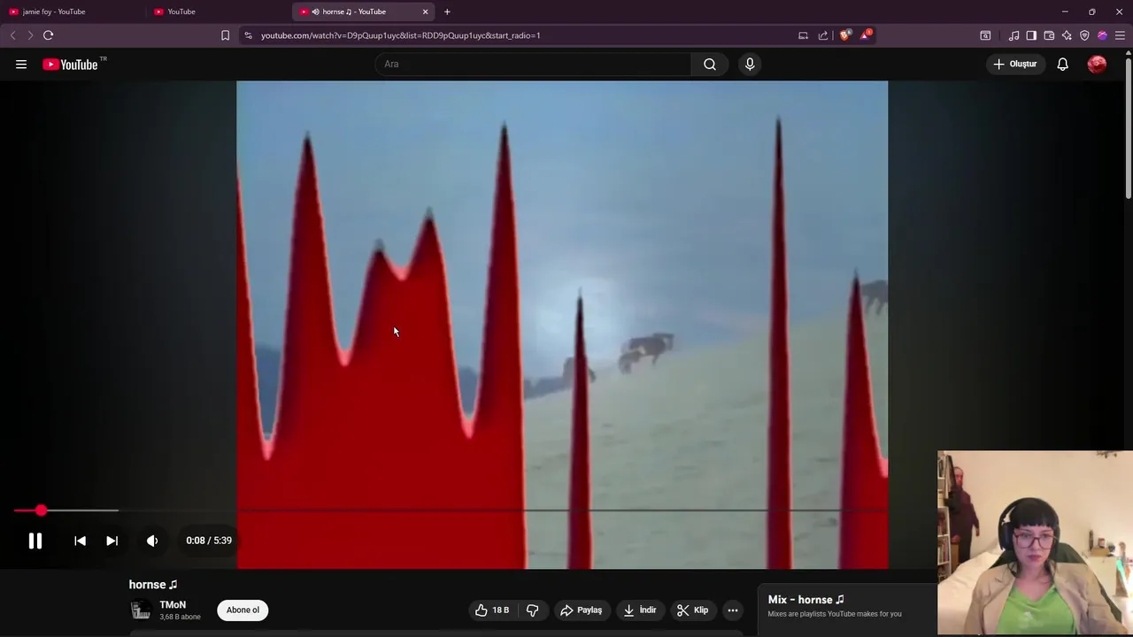Pause the hornse video

(x=35, y=541)
